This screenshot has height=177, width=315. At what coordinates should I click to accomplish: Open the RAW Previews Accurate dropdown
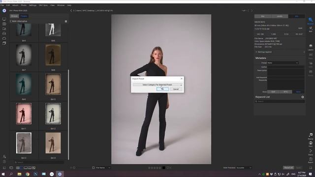[244, 168]
